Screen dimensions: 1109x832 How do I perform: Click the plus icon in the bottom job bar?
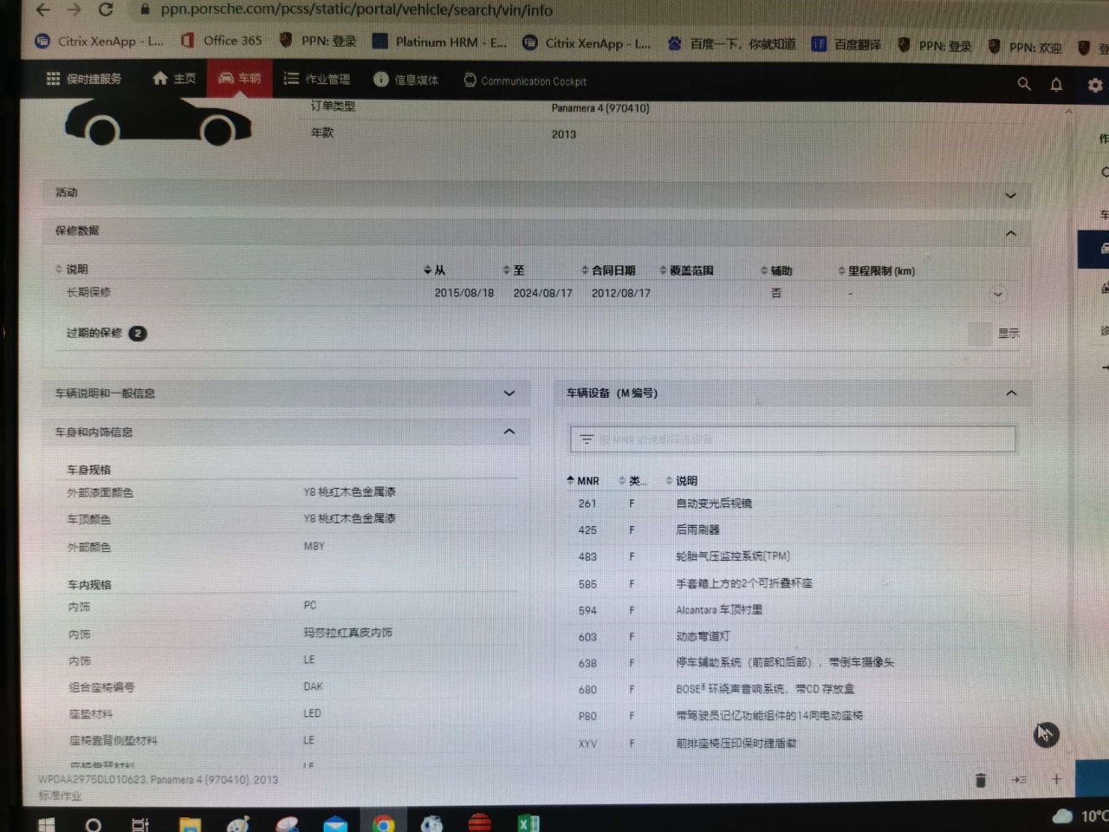pos(1056,779)
